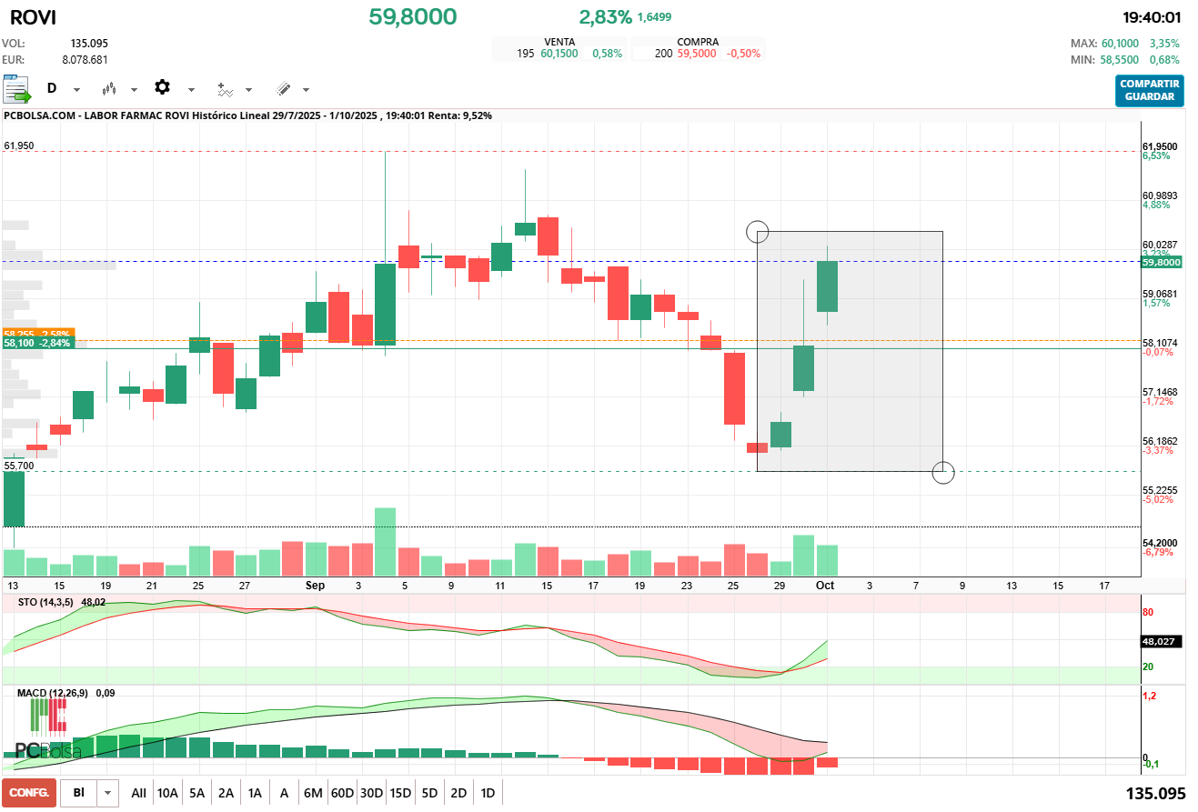Click the upper circle handle of the rectangle
Viewport: 1198px width, 812px height.
click(x=757, y=232)
